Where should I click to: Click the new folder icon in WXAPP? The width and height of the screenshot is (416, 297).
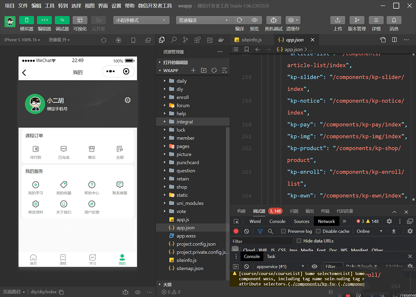coord(204,70)
